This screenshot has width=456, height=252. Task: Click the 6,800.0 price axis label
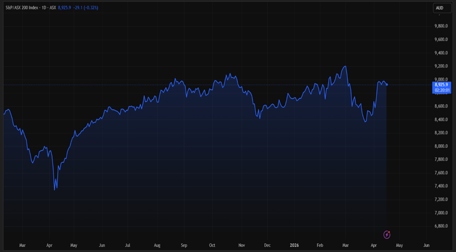(x=441, y=226)
